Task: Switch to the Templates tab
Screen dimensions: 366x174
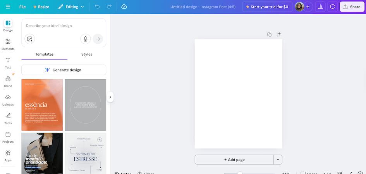Action: tap(45, 54)
